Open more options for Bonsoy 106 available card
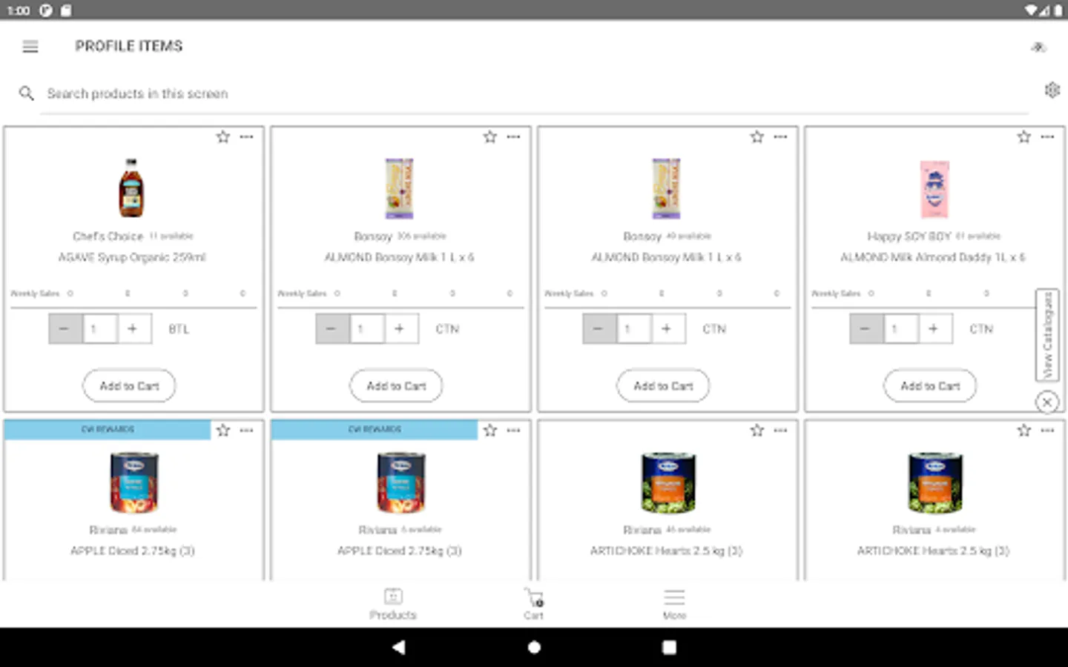The width and height of the screenshot is (1068, 667). pos(514,136)
